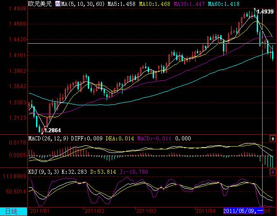Click the MACD(26,12,9) indicator label
Image resolution: width=277 pixels, height=216 pixels.
[x=49, y=139]
